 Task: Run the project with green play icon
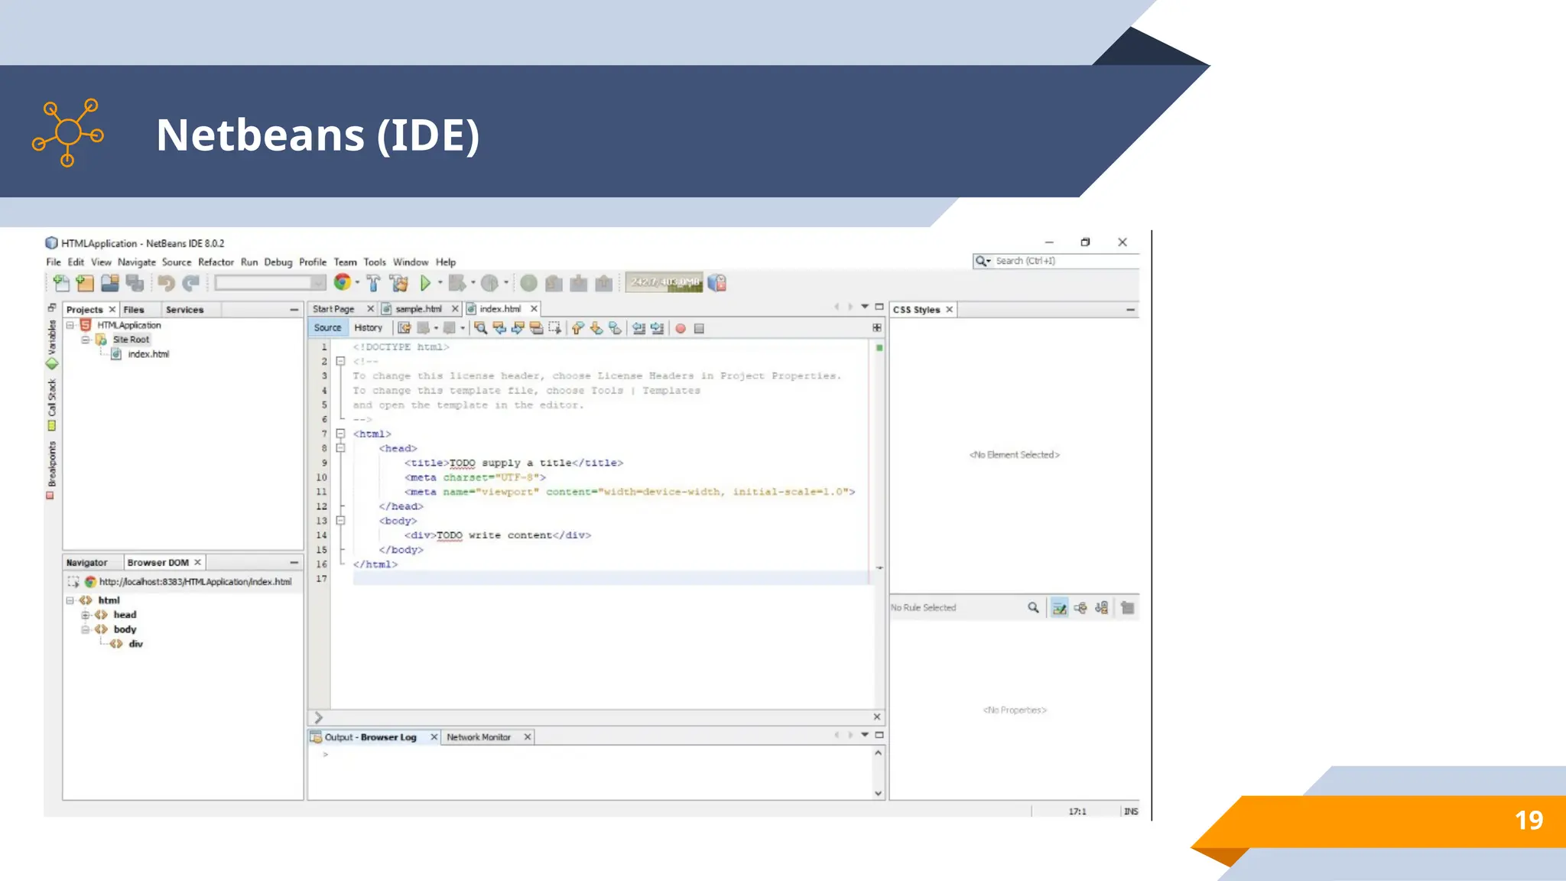425,283
